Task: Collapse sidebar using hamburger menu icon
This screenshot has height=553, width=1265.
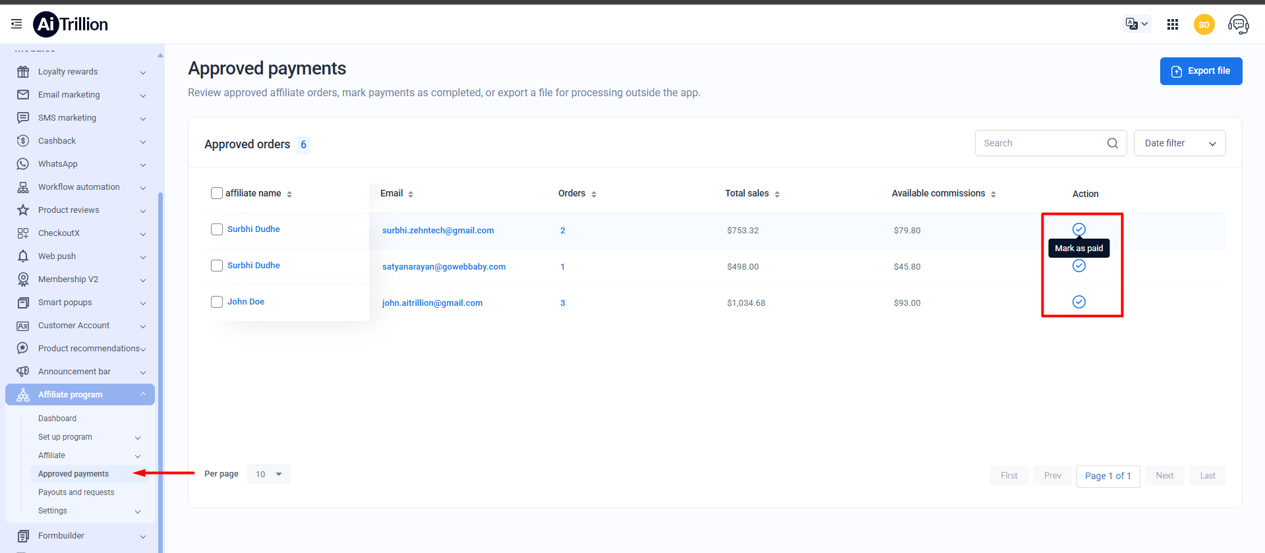Action: pos(16,24)
